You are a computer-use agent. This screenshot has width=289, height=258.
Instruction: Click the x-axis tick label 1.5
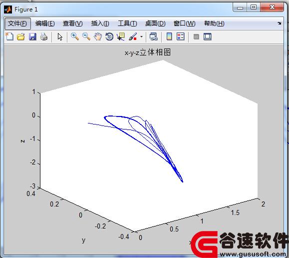click(236, 212)
